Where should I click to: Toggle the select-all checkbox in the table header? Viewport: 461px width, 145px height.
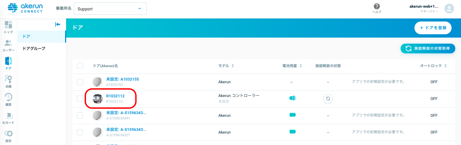tap(80, 66)
